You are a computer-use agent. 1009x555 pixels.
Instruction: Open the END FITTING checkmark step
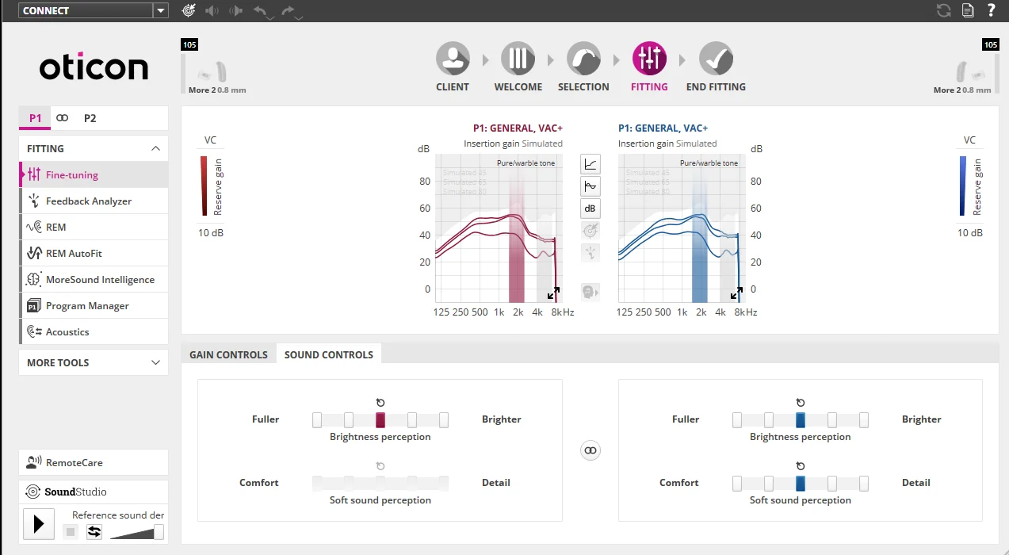click(x=716, y=59)
